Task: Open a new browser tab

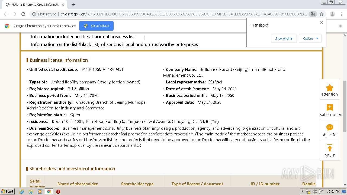Action: coord(73,5)
